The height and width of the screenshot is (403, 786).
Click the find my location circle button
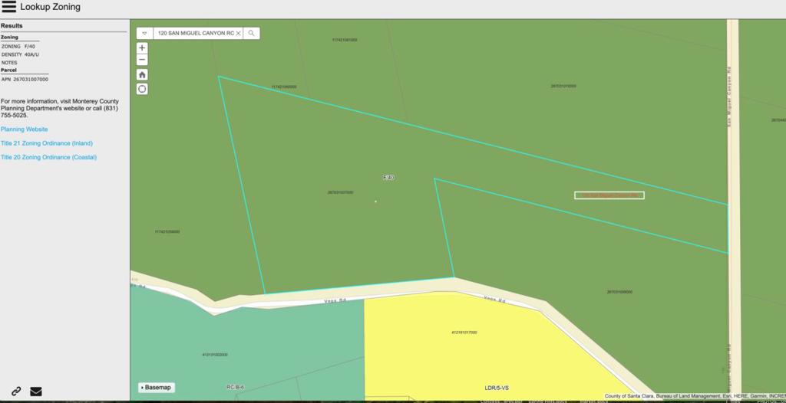pyautogui.click(x=142, y=89)
